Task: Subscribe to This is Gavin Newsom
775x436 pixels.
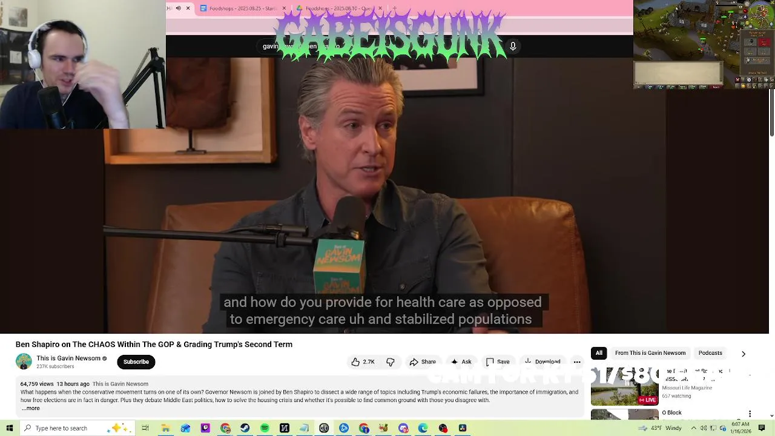Action: tap(136, 362)
